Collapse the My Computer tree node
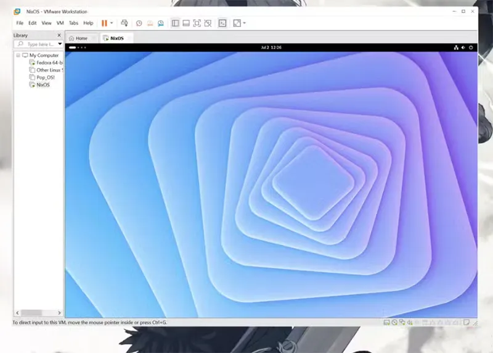493x353 pixels. (x=18, y=56)
